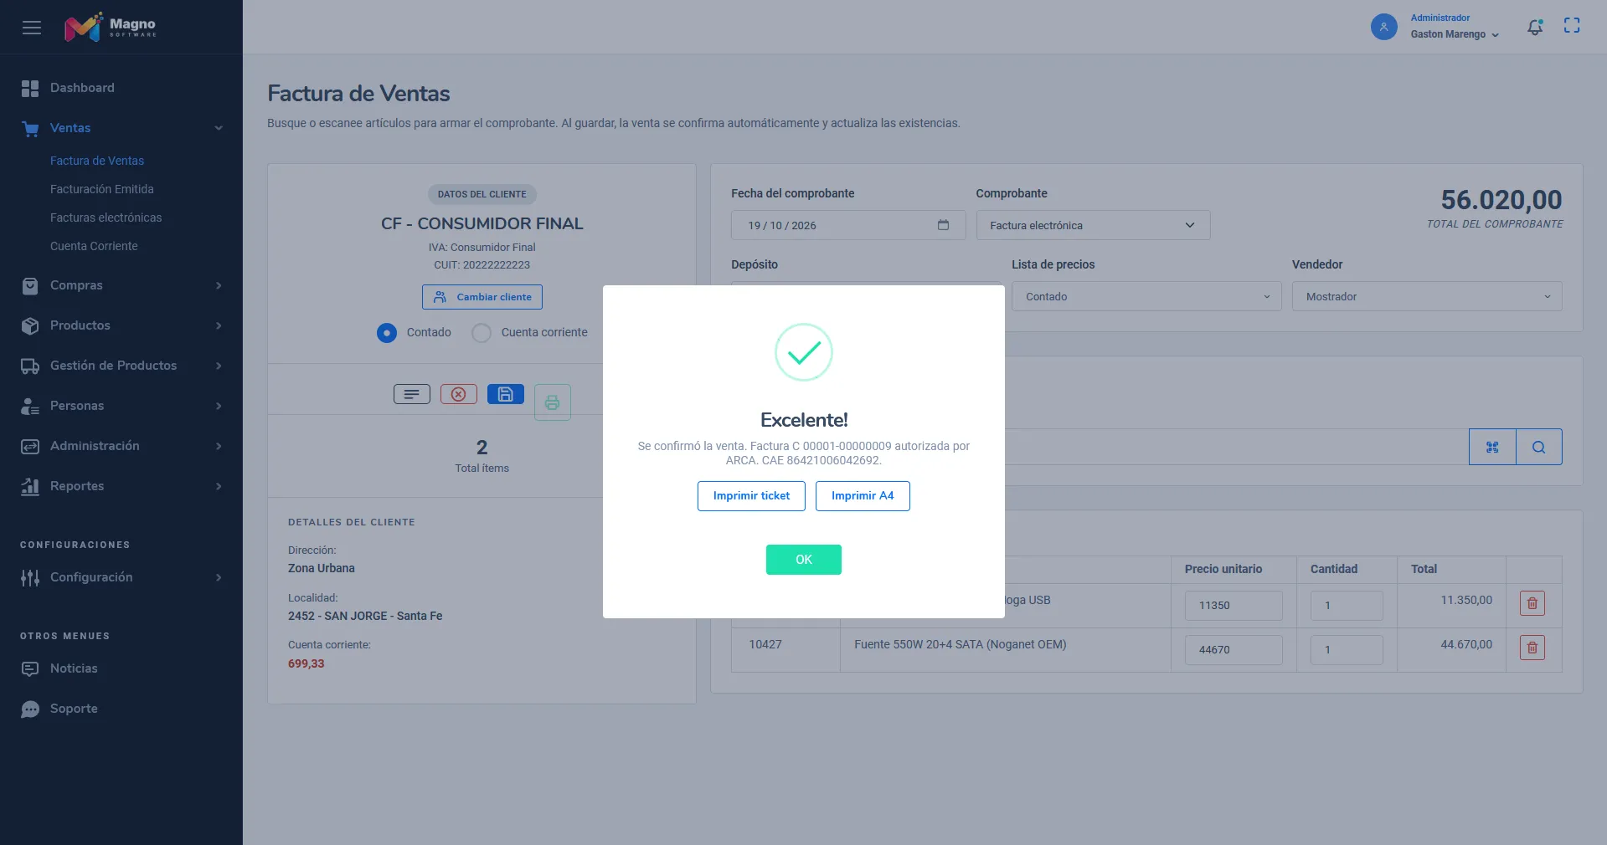The width and height of the screenshot is (1607, 845).
Task: Collapse the Ventas menu chevron
Action: coord(219,128)
